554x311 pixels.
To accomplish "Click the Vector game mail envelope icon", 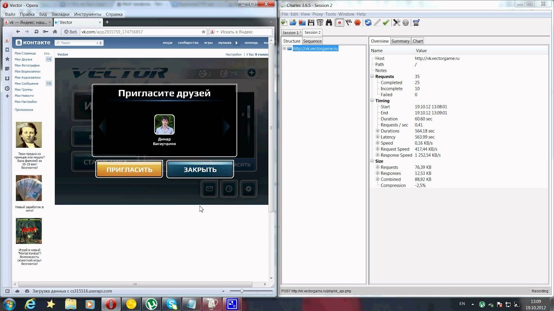I will coord(209,189).
